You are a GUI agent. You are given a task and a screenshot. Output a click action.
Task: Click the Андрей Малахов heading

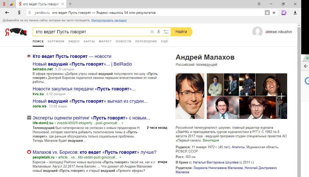[x=205, y=57]
